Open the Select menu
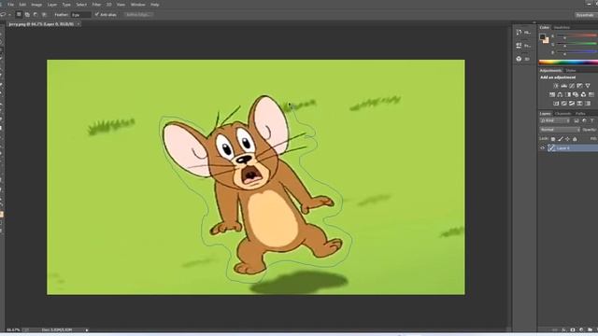Viewport: 598px width, 336px height. 81,5
